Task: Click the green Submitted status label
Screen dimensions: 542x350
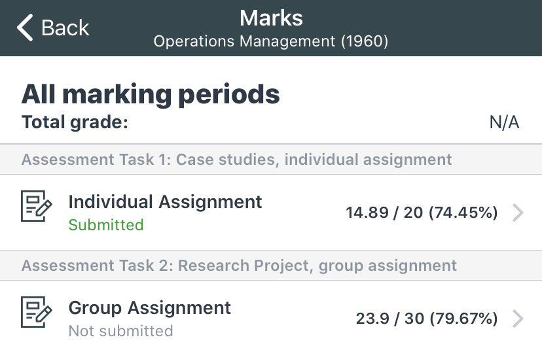Action: tap(106, 225)
